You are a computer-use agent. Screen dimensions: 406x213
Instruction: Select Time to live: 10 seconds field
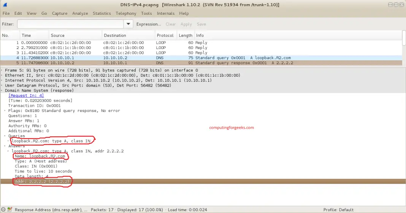point(43,171)
